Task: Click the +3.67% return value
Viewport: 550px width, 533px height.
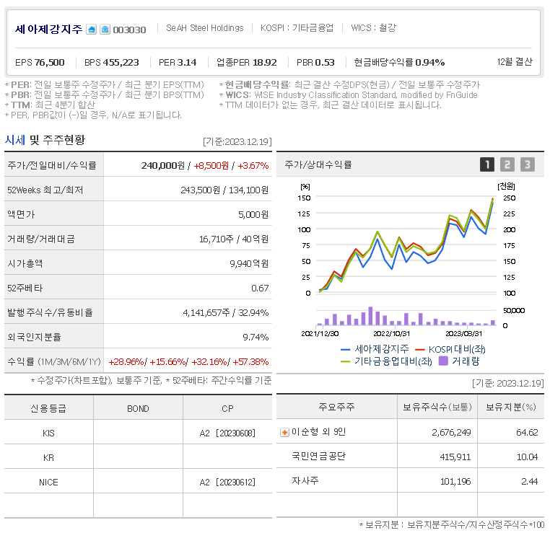Action: [253, 165]
